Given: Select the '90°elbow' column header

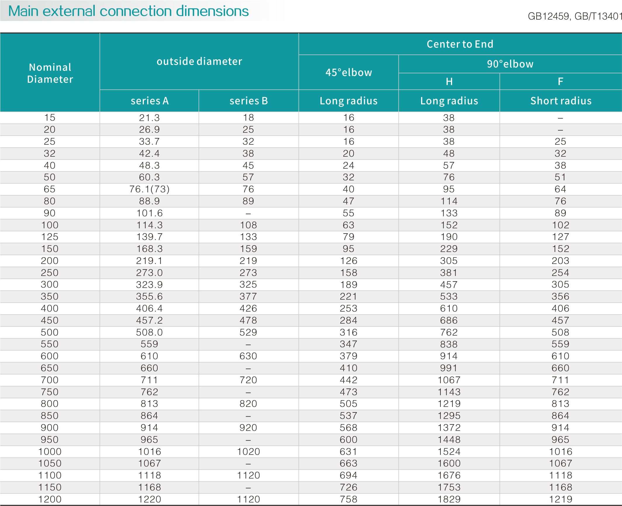Looking at the screenshot, I should coord(510,64).
